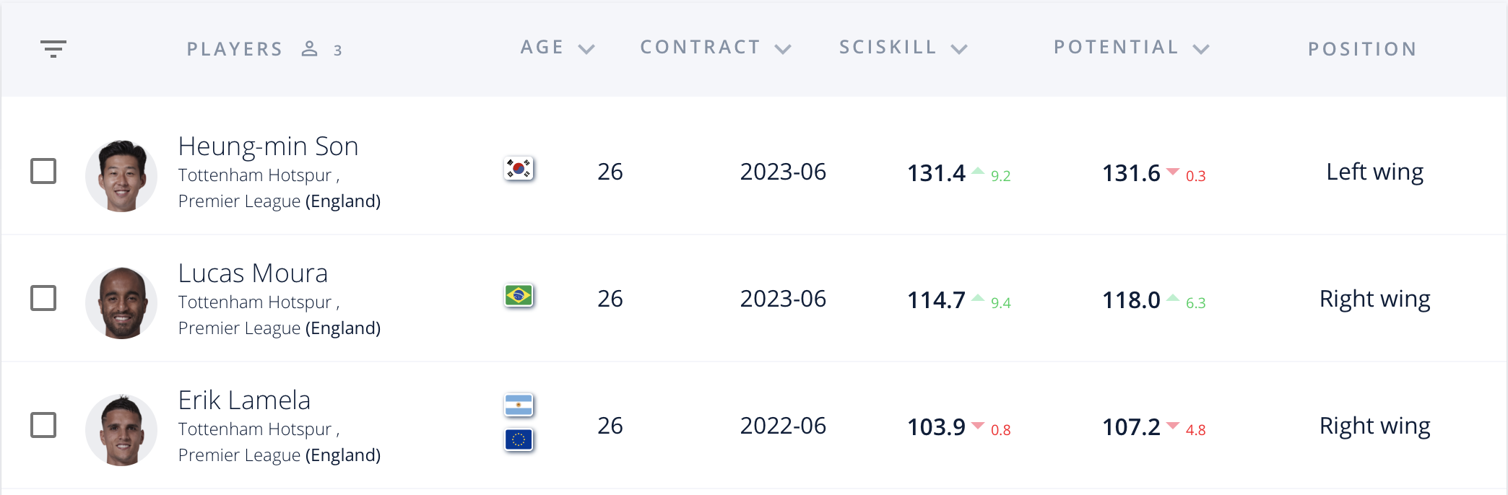Click the South Korea flag icon
The height and width of the screenshot is (495, 1508).
[519, 169]
